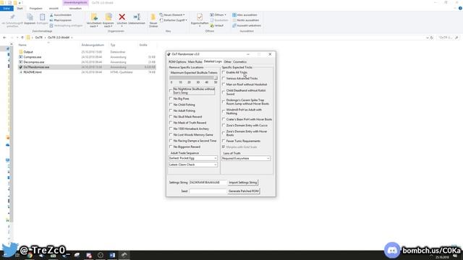Click the Verschieben nach folder icon
Screen dimensions: 463x260
click(x=94, y=17)
